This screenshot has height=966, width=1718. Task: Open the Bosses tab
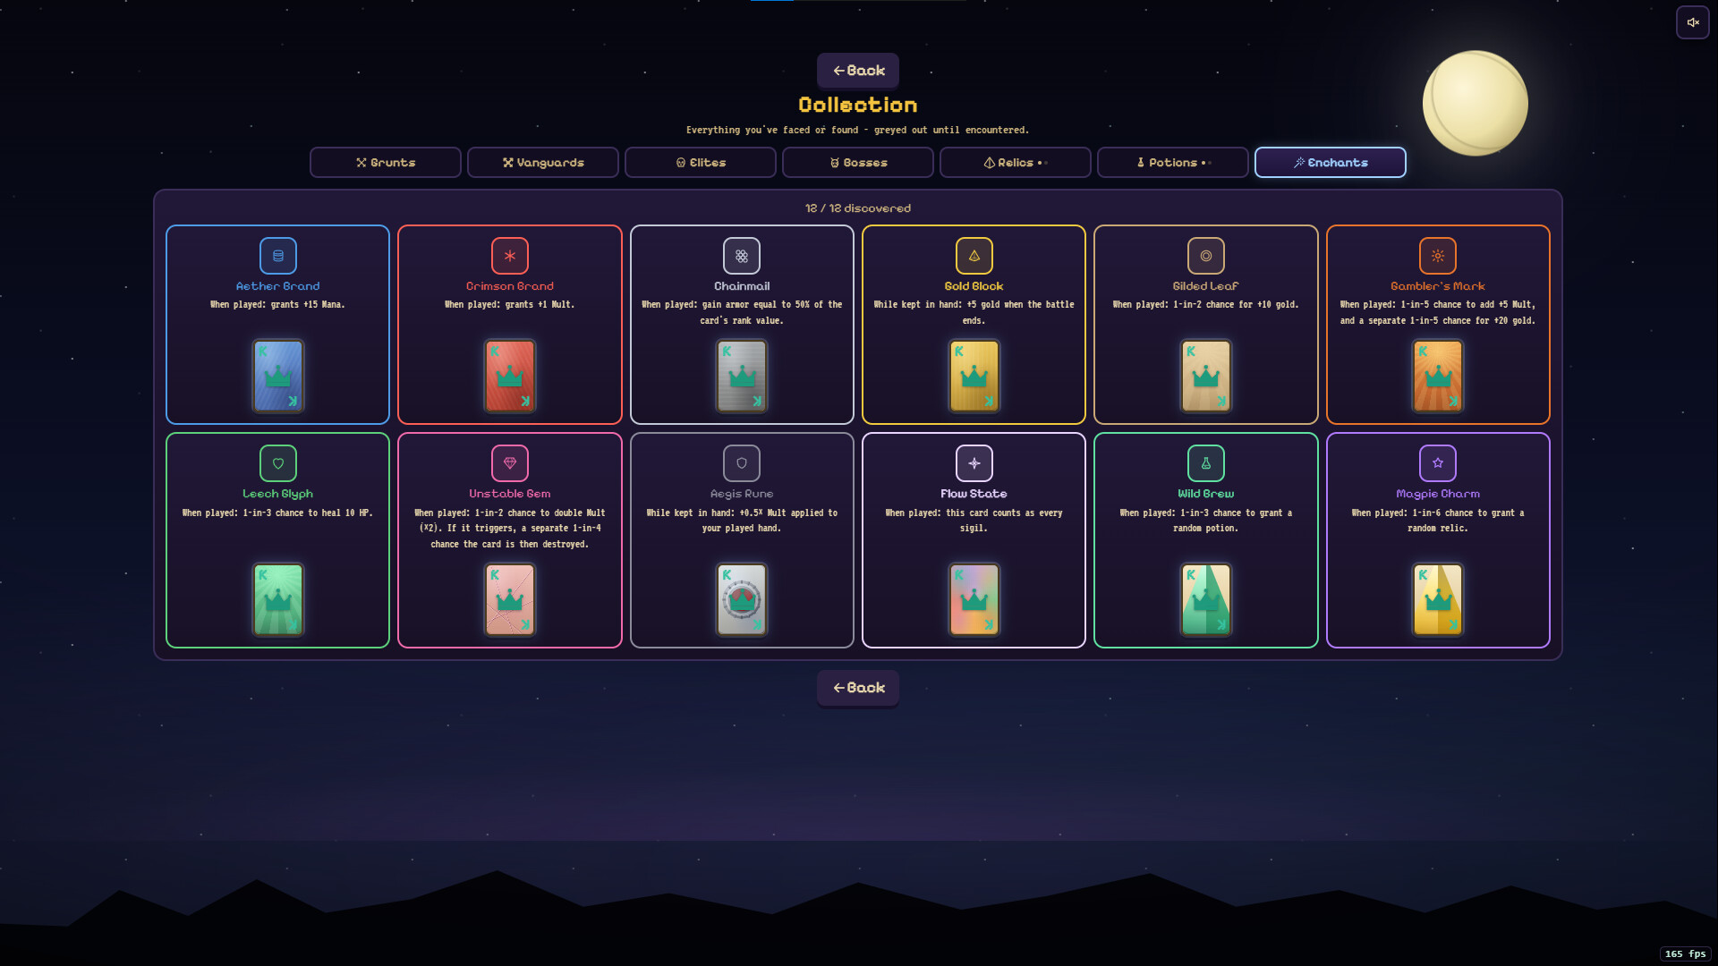tap(858, 163)
